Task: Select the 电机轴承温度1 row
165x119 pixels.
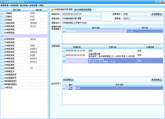Action: (x=24, y=81)
